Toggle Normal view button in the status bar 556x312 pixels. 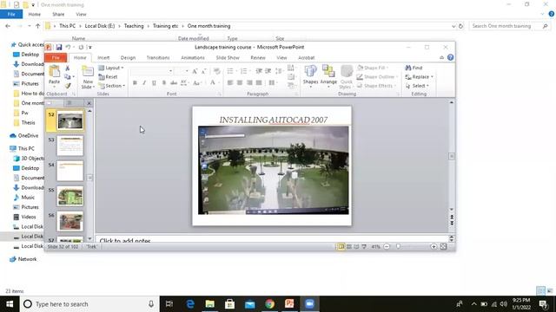(x=341, y=246)
